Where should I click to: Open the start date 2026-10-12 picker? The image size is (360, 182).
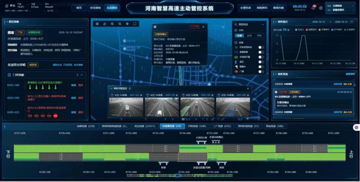[x=319, y=22]
